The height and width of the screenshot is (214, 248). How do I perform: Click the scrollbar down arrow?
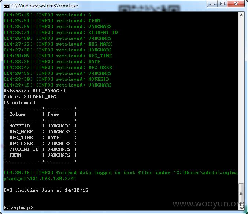click(241, 207)
